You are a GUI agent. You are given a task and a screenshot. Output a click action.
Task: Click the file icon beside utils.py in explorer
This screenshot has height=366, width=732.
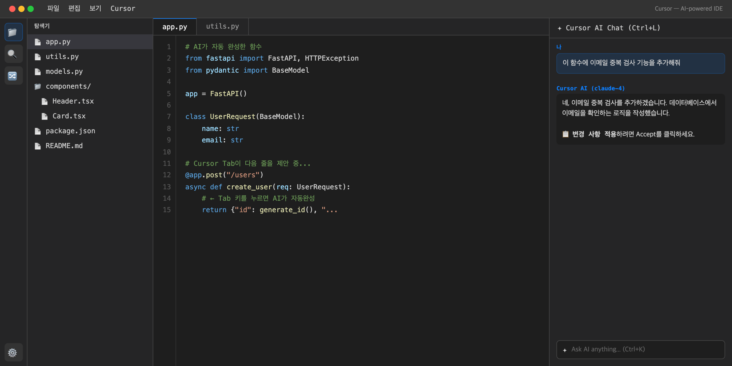coord(38,57)
